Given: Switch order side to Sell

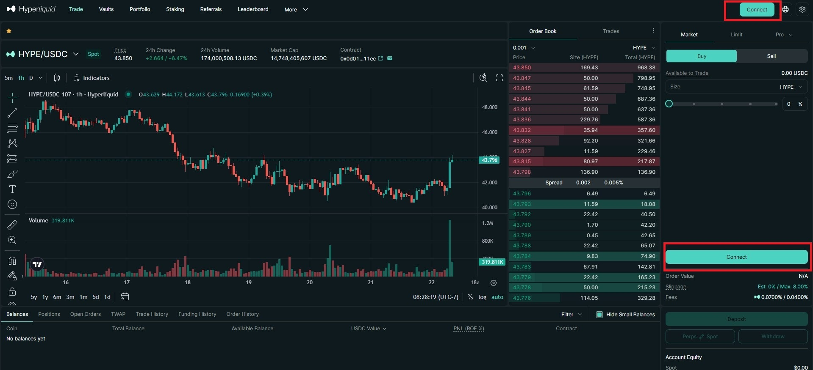Looking at the screenshot, I should point(771,56).
